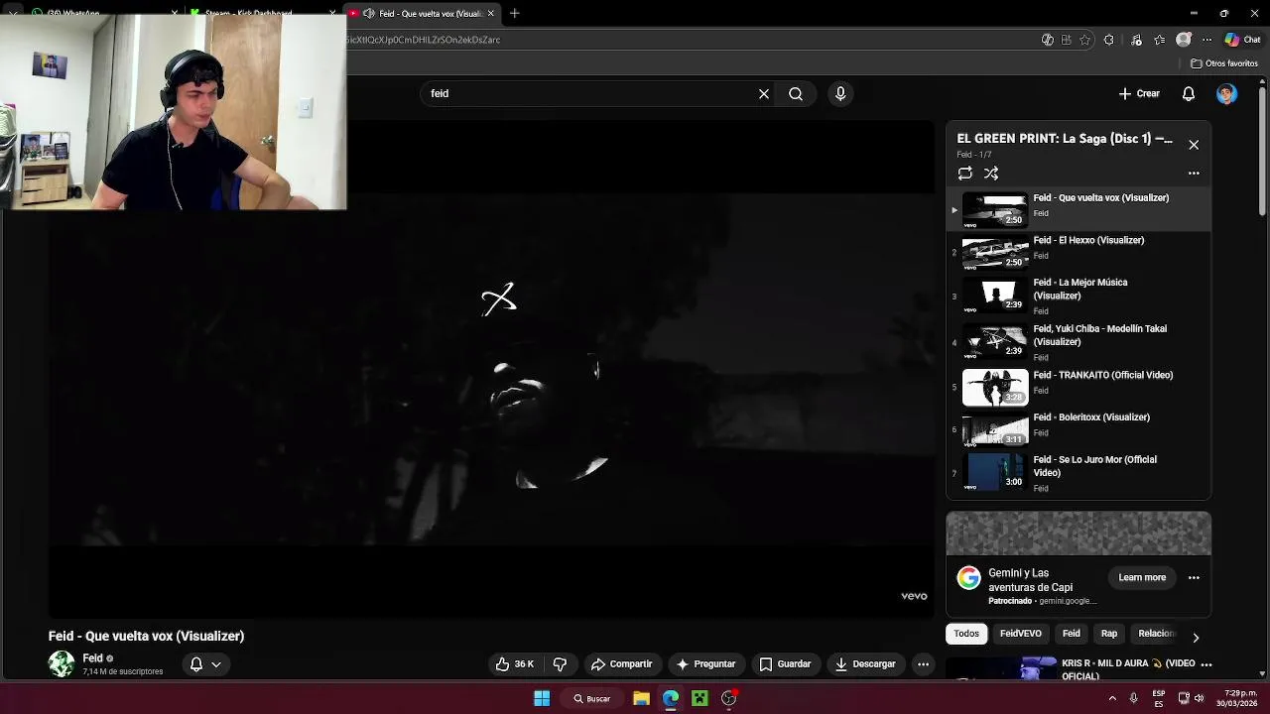Viewport: 1270px width, 714px height.
Task: Open 'KRIS R - MIL D AURA' recommended video
Action: pos(1128,669)
